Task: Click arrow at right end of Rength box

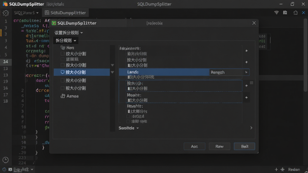Action: tap(246, 72)
